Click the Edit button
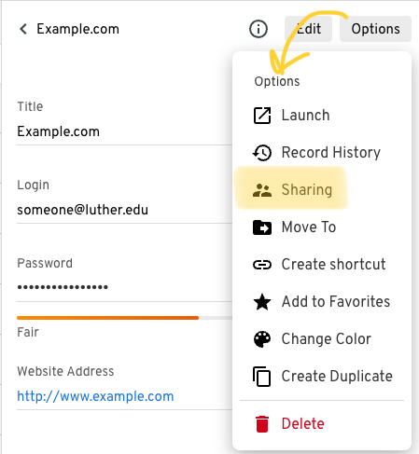The height and width of the screenshot is (454, 419). click(x=308, y=29)
